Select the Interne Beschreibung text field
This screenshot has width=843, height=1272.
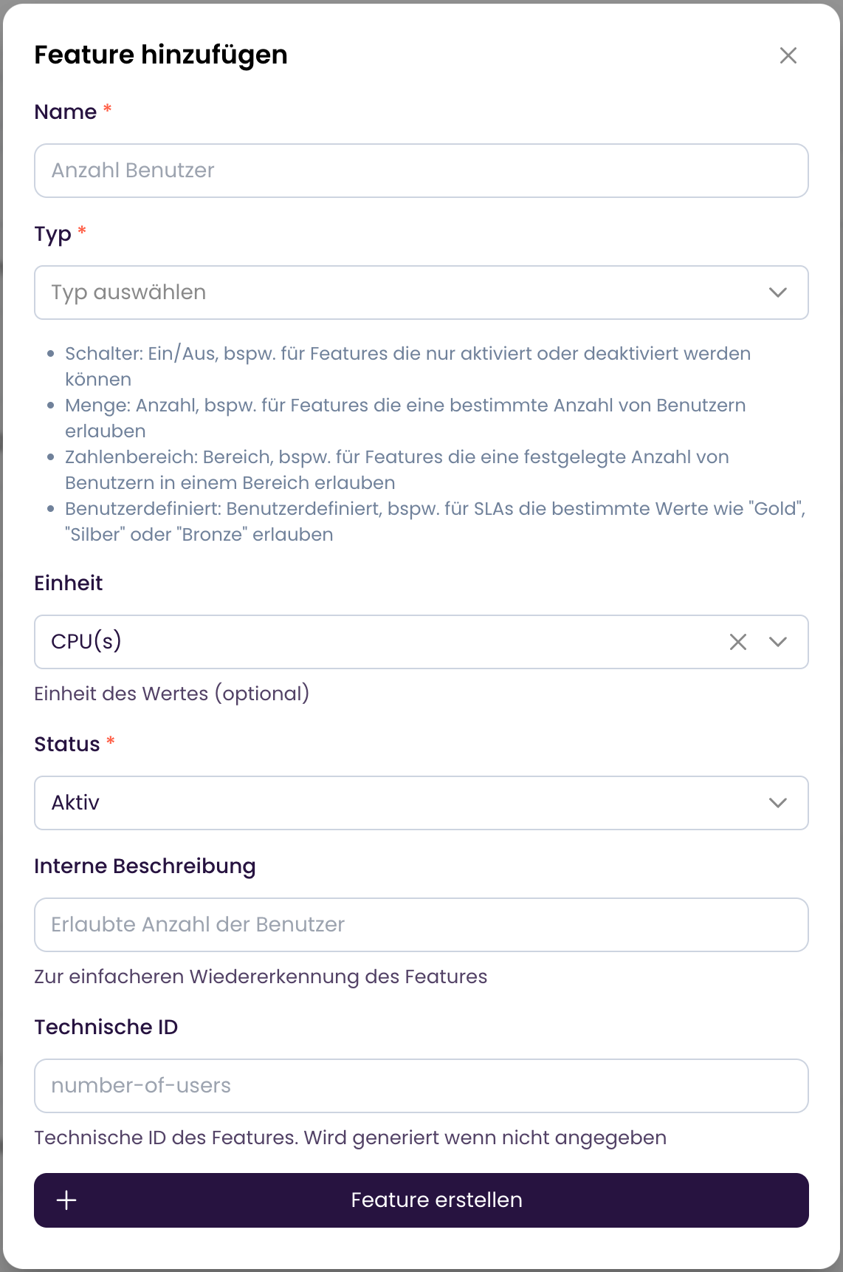(421, 925)
